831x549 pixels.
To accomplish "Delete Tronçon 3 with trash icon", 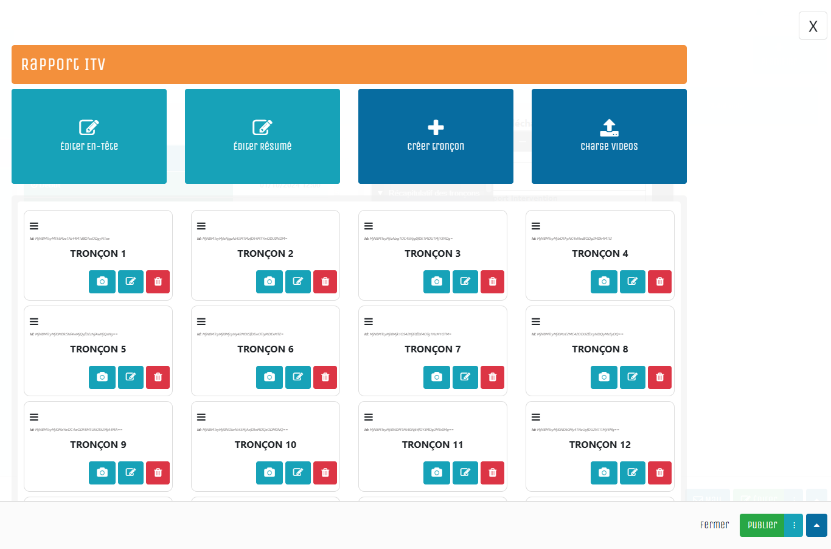I will 492,282.
